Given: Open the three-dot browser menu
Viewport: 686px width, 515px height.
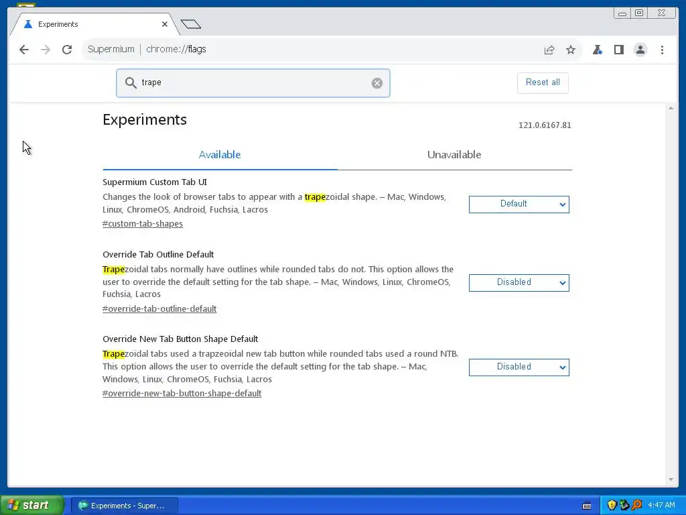Looking at the screenshot, I should [662, 50].
